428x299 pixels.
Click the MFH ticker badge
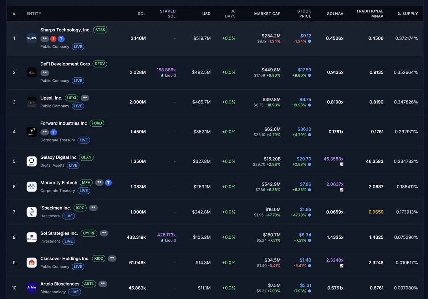86,182
